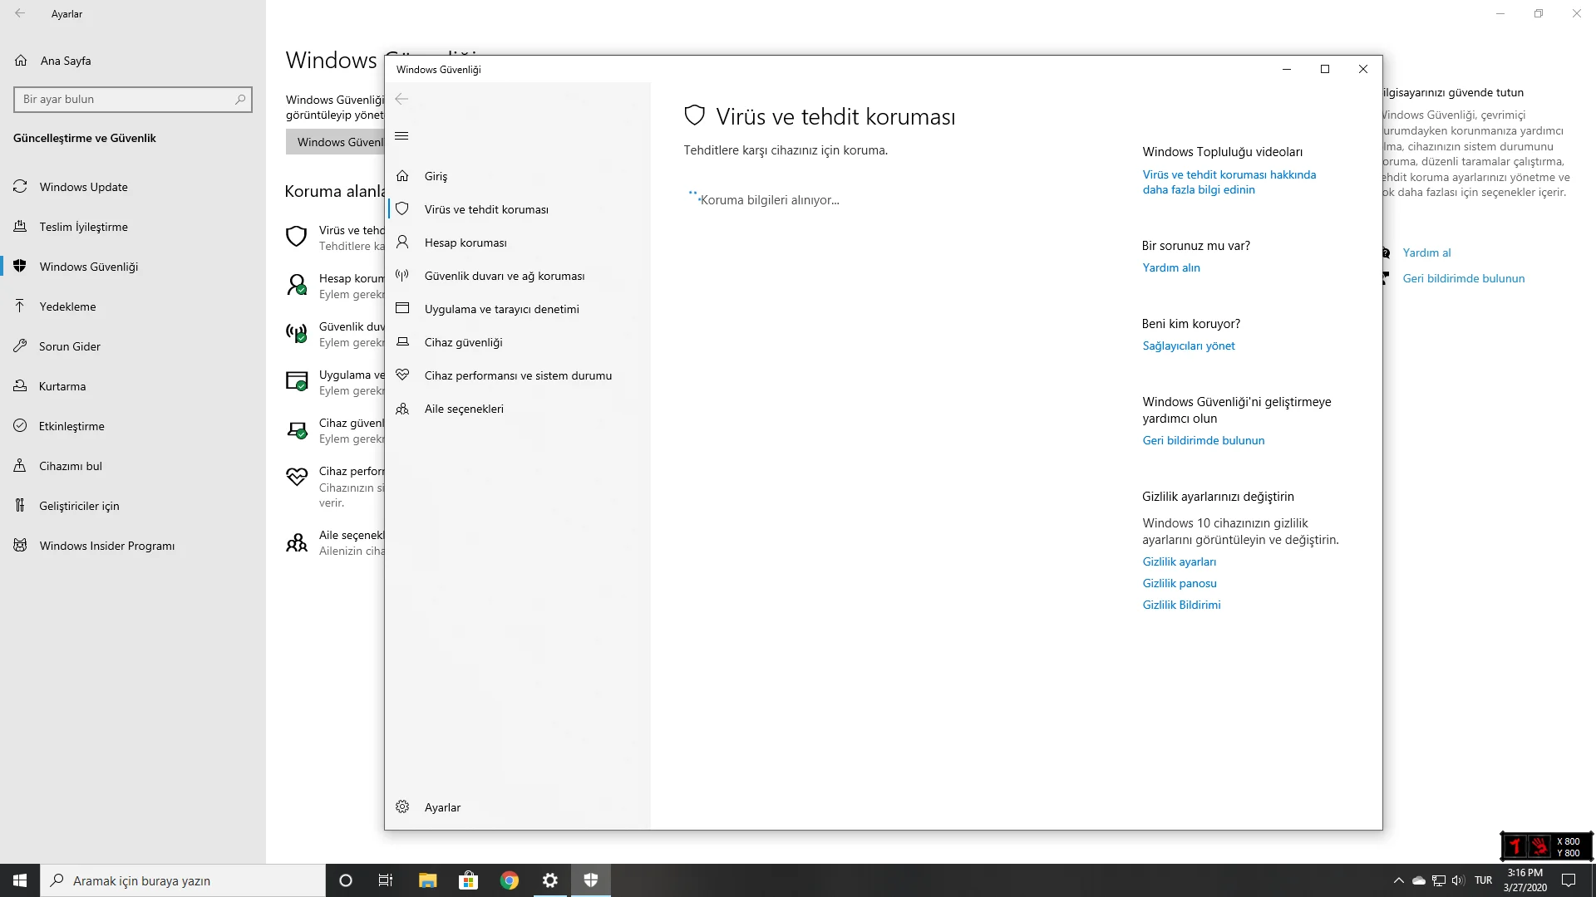Open Chrome from the taskbar

coord(510,880)
